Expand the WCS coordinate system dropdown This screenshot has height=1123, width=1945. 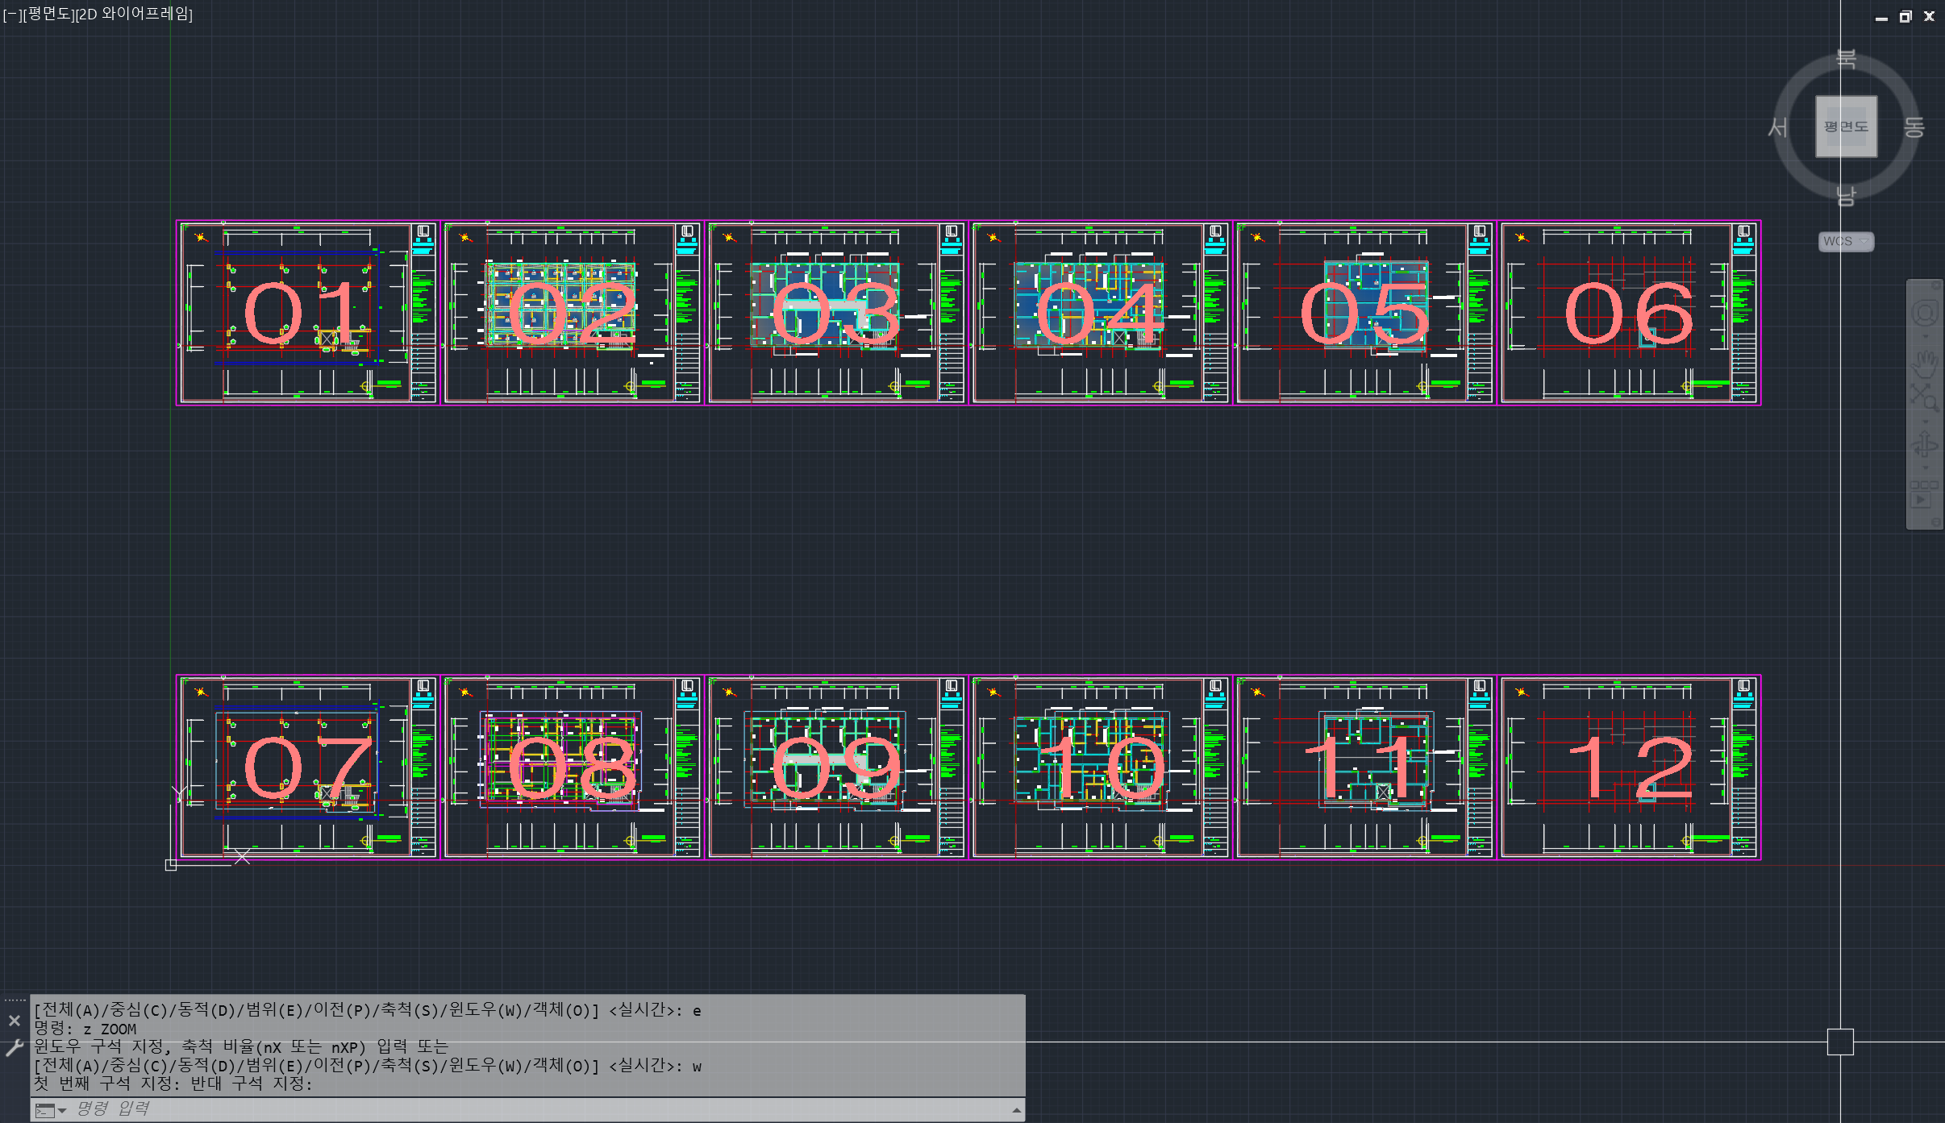coord(1846,241)
